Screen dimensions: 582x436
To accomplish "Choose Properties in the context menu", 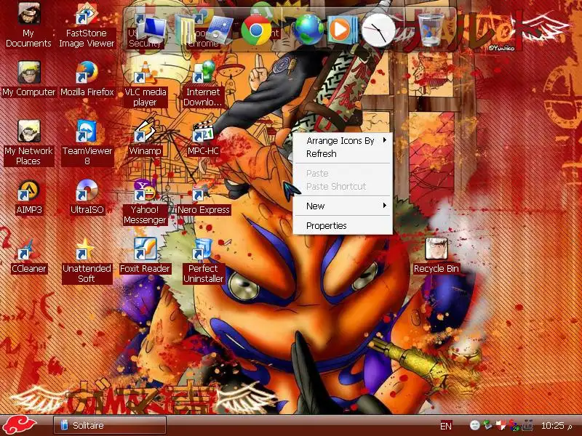I will pyautogui.click(x=343, y=225).
